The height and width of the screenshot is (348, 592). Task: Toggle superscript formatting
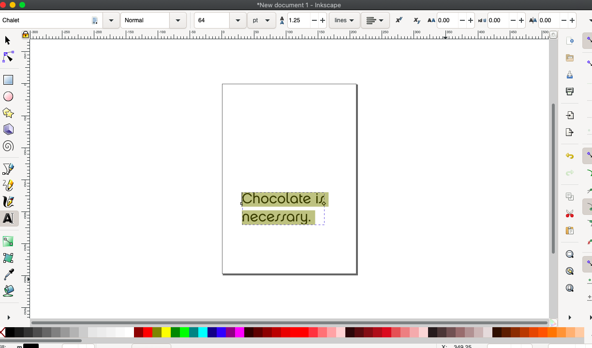(x=399, y=20)
